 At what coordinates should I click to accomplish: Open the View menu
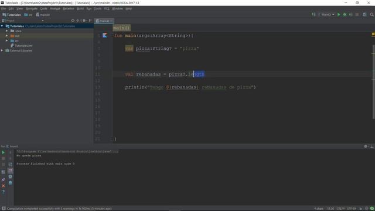(19, 9)
